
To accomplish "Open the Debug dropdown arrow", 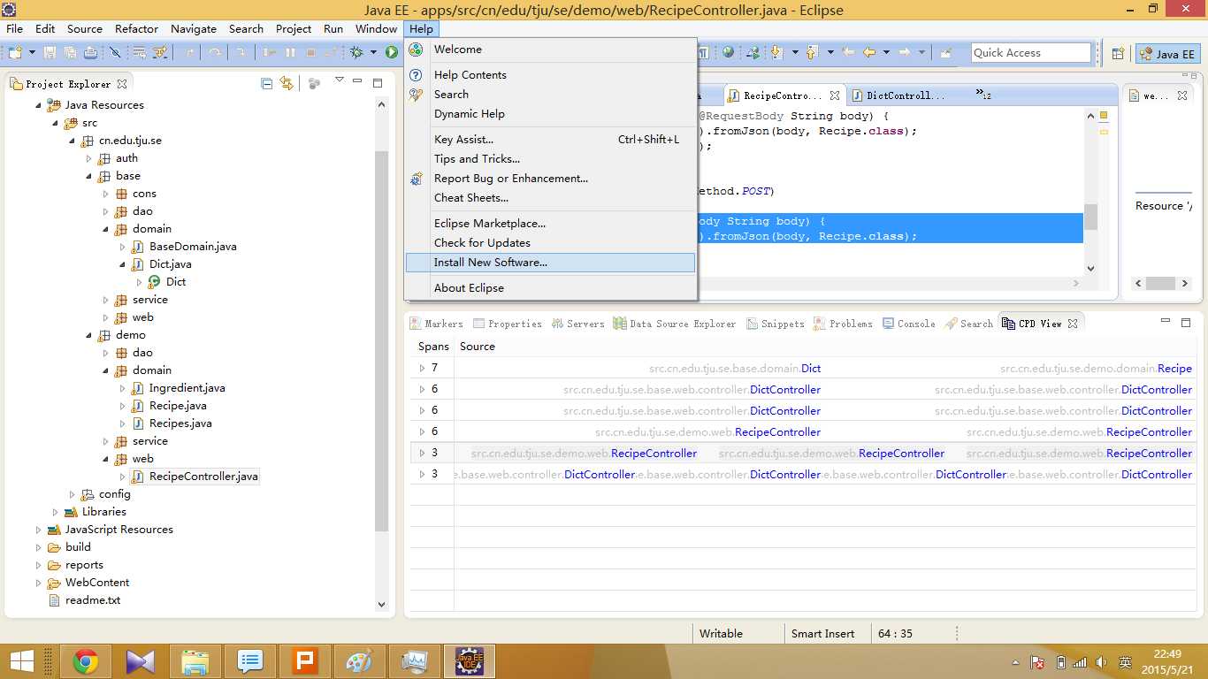I will (373, 53).
